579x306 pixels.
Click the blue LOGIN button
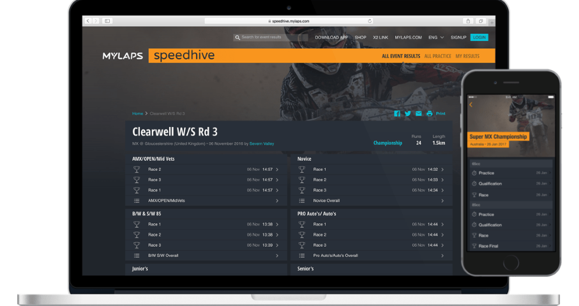[x=479, y=38]
